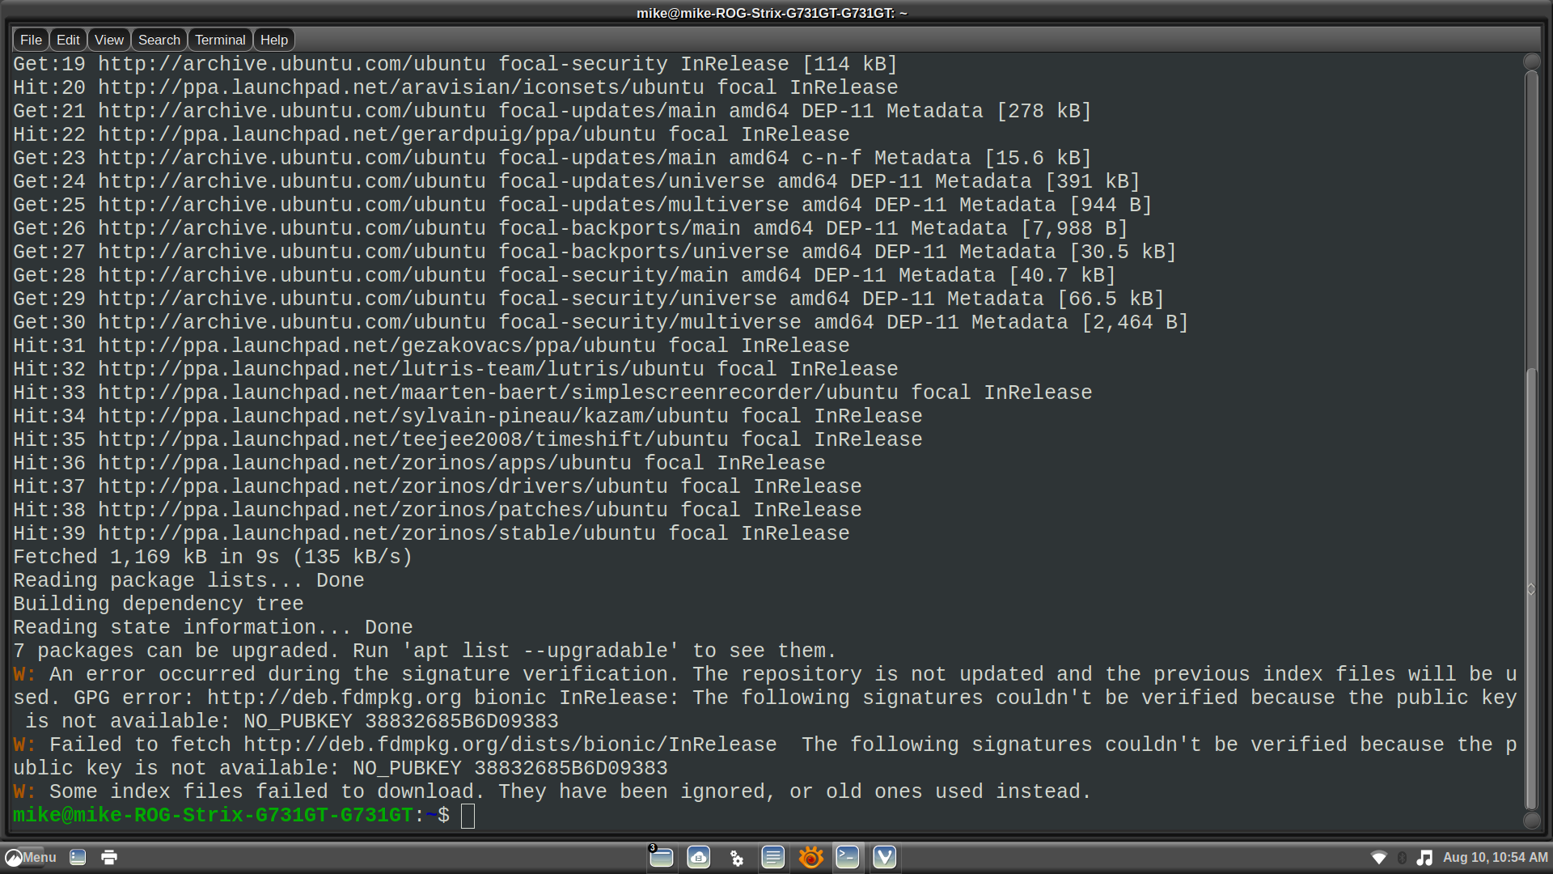Click the Hit:39 zorinos/stable line

[x=431, y=533]
